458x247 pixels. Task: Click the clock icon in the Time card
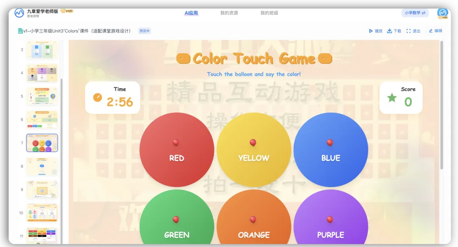(x=98, y=97)
